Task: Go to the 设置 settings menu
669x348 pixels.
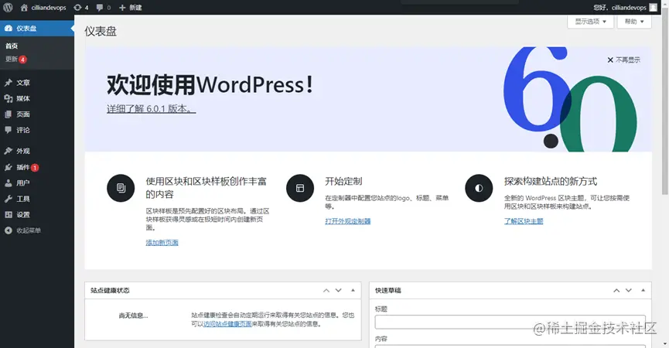Action: (x=23, y=214)
